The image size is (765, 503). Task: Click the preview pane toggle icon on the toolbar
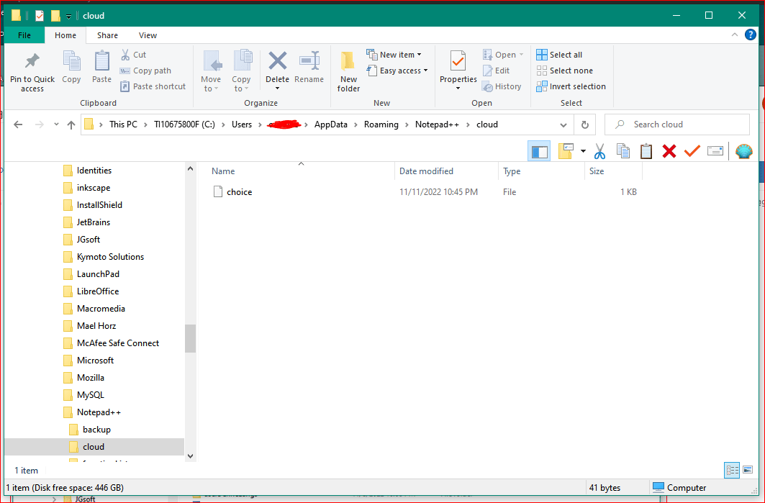pos(538,150)
